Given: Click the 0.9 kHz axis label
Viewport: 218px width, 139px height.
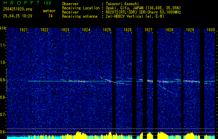Looking at the screenshot, I should (3, 80).
